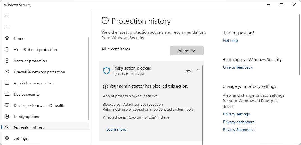The image size is (301, 145).
Task: Open the Filters dropdown
Action: 187,51
